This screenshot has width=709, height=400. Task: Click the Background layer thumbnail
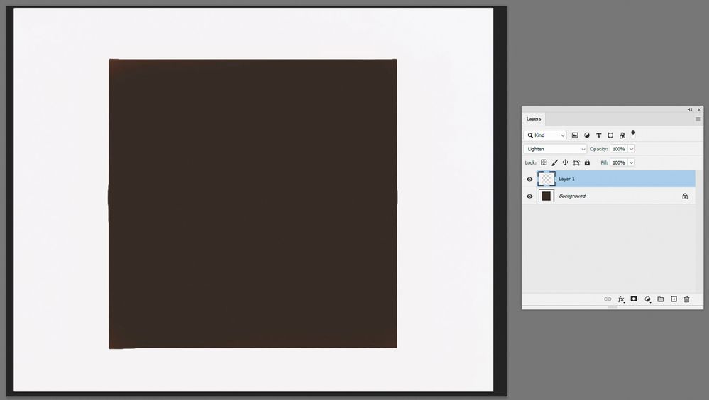pyautogui.click(x=546, y=196)
